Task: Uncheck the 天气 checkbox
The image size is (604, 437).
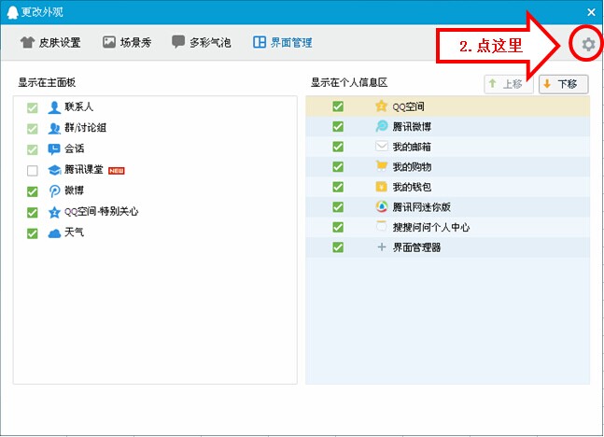Action: [33, 233]
